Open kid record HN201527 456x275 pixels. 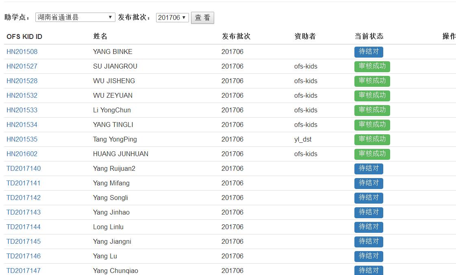click(22, 66)
